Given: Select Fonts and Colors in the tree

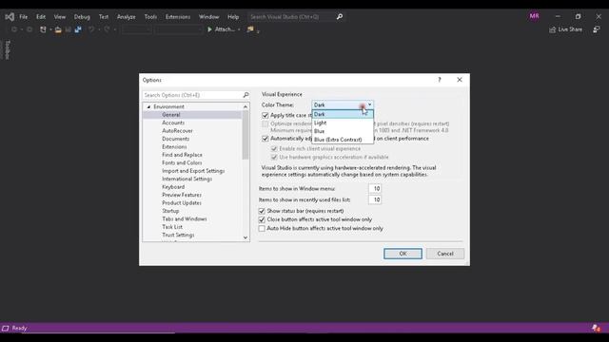Looking at the screenshot, I should point(182,162).
